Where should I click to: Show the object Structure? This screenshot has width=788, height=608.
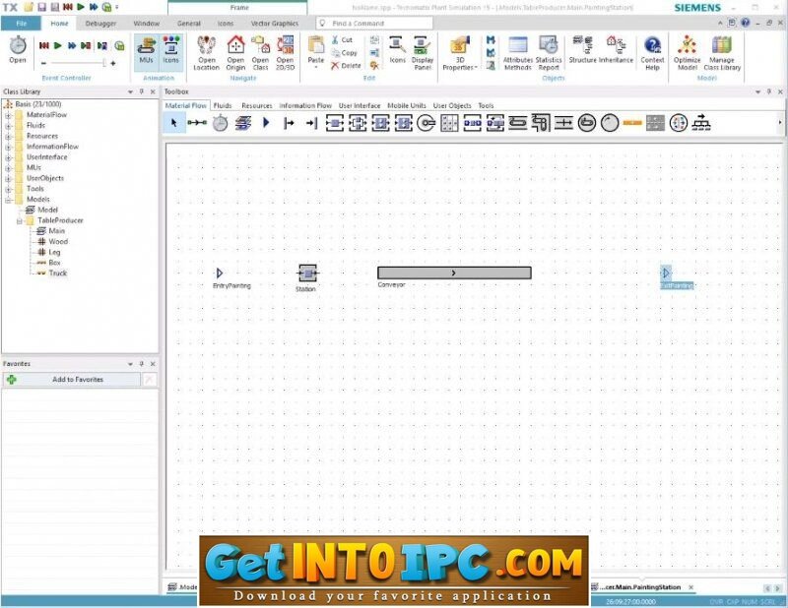tap(582, 50)
